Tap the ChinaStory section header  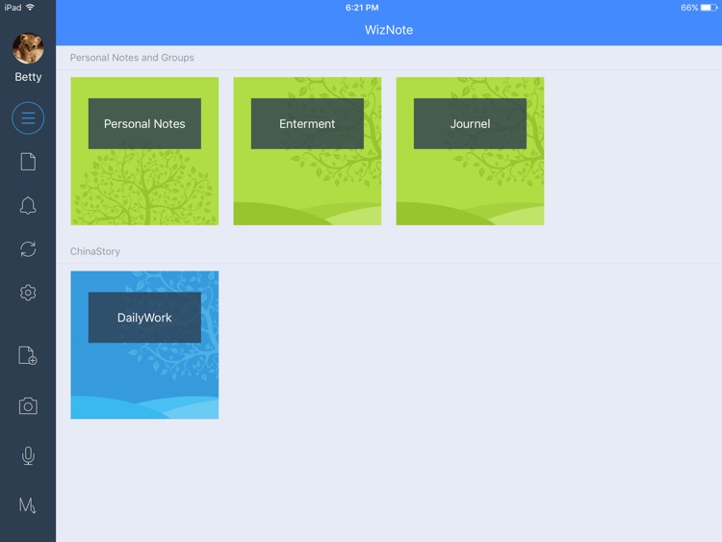pos(95,251)
